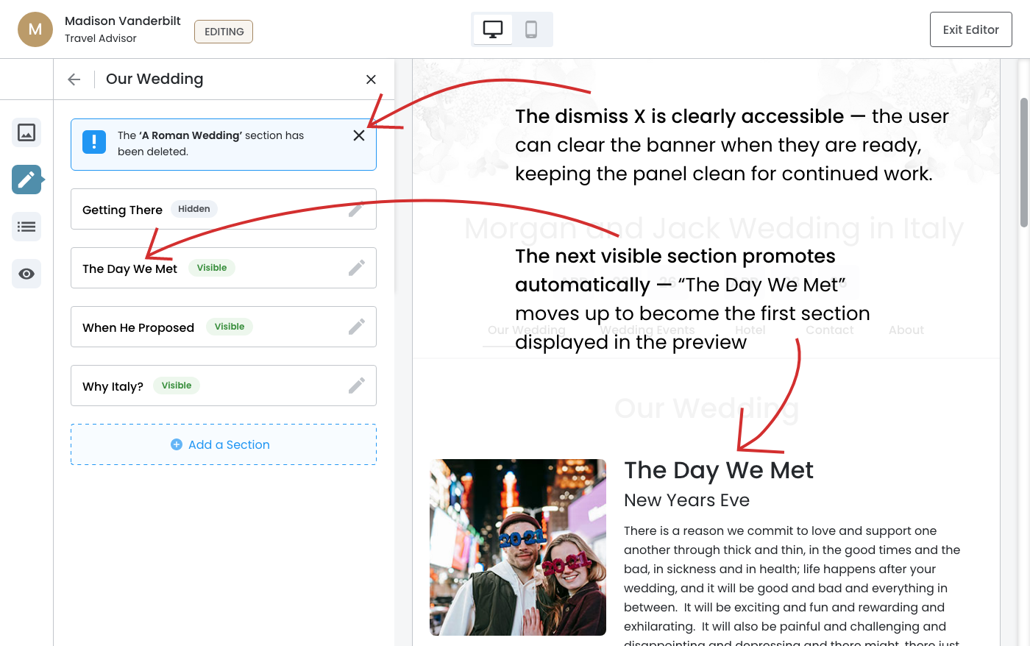The height and width of the screenshot is (646, 1030).
Task: Click the couple photo thumbnail
Action: point(518,547)
